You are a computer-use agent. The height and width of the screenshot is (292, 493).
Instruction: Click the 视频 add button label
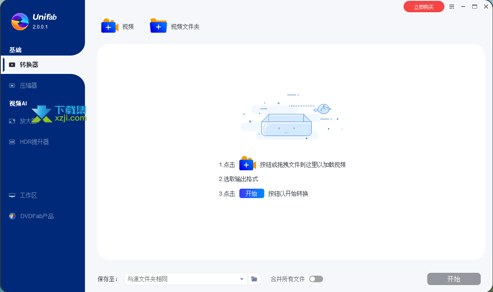[128, 27]
